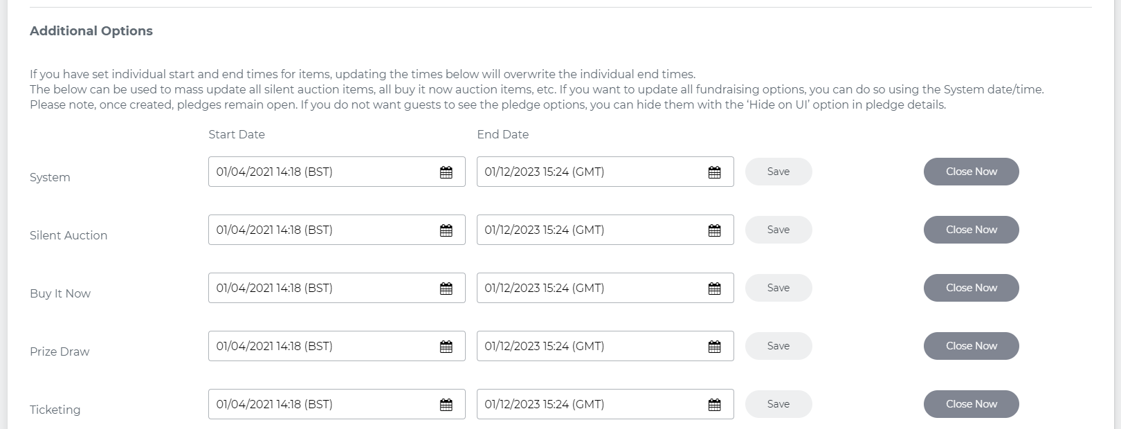The image size is (1121, 429).
Task: Close the Prize Draw now
Action: tap(971, 346)
